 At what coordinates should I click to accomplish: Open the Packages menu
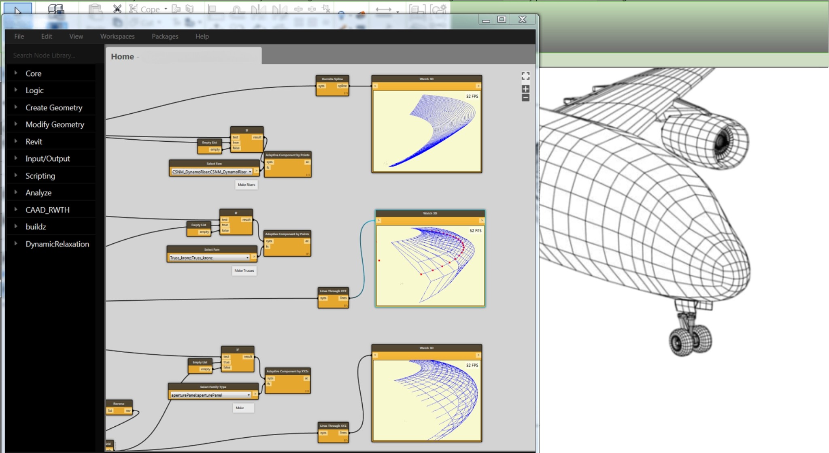[x=165, y=36]
